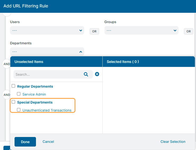Click the Regular Departments group label
Image resolution: width=196 pixels, height=150 pixels.
(35, 86)
